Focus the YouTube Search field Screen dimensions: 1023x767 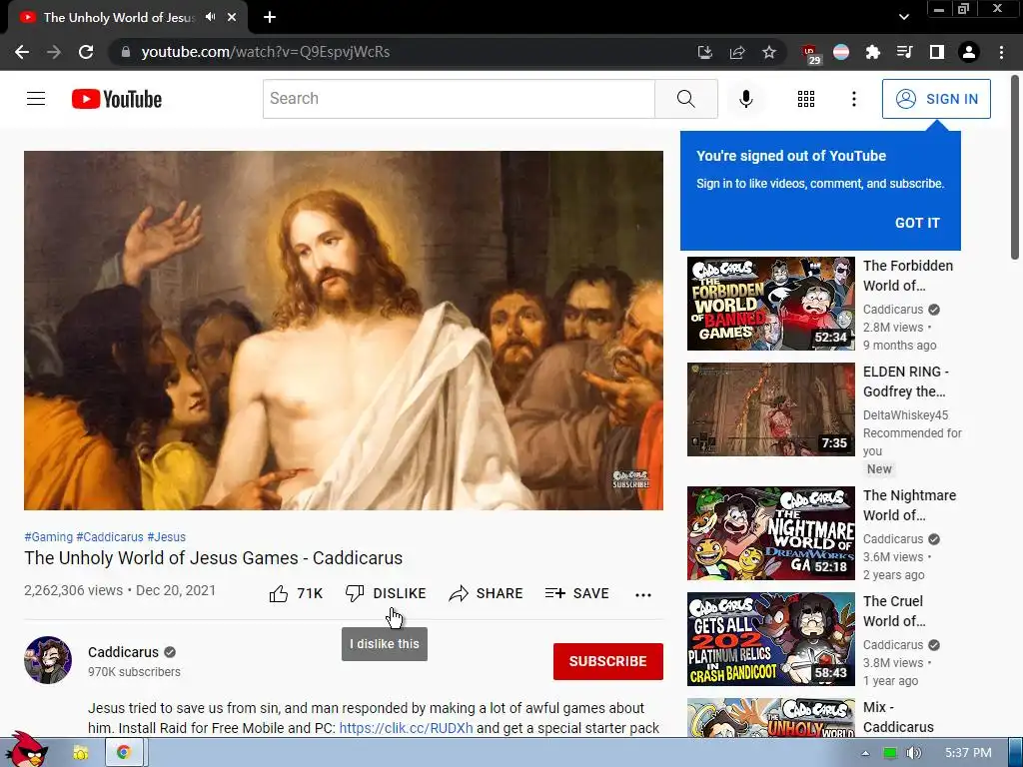coord(459,99)
